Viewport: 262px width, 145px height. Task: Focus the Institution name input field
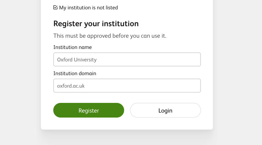coord(127,59)
